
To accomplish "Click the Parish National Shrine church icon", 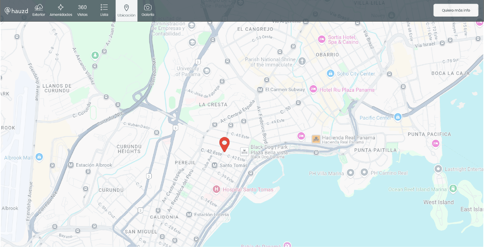I will pyautogui.click(x=302, y=61).
